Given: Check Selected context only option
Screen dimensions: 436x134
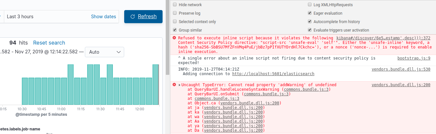Looking at the screenshot, I should pyautogui.click(x=175, y=22).
